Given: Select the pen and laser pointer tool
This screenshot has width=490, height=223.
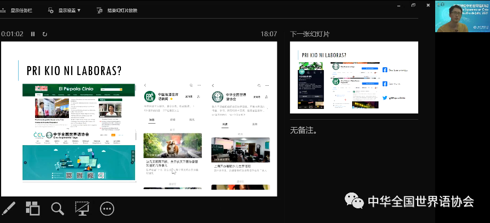Looking at the screenshot, I should click(x=8, y=208).
